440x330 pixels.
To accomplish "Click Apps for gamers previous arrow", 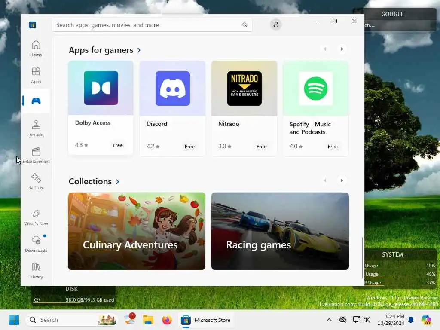I will tap(325, 49).
